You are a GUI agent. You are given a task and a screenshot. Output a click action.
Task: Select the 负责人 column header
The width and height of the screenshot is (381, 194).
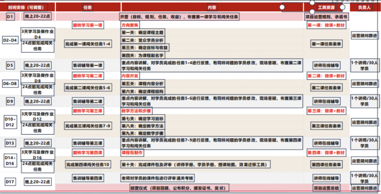click(365, 8)
